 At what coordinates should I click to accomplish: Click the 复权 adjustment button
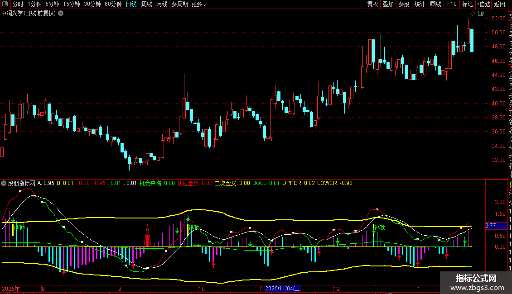(372, 4)
